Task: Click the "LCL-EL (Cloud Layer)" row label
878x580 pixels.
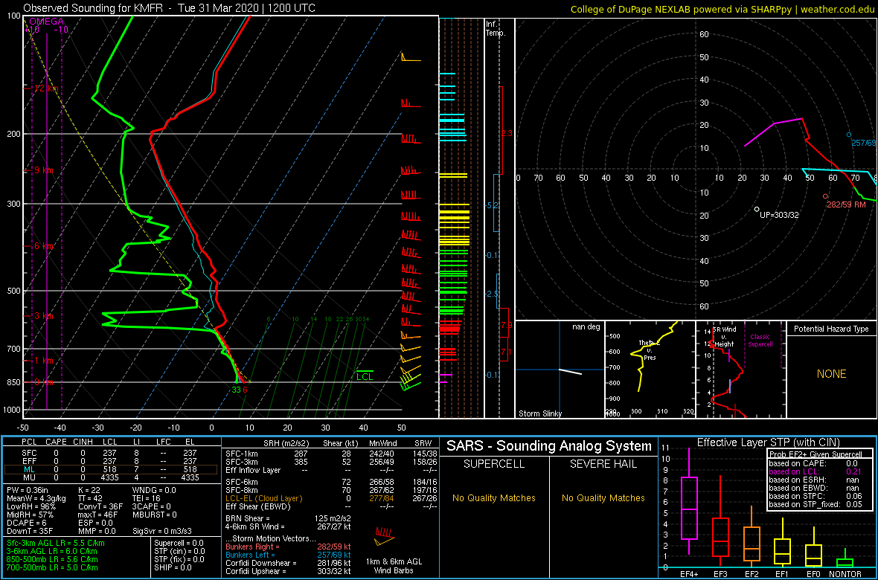Action: [x=263, y=498]
